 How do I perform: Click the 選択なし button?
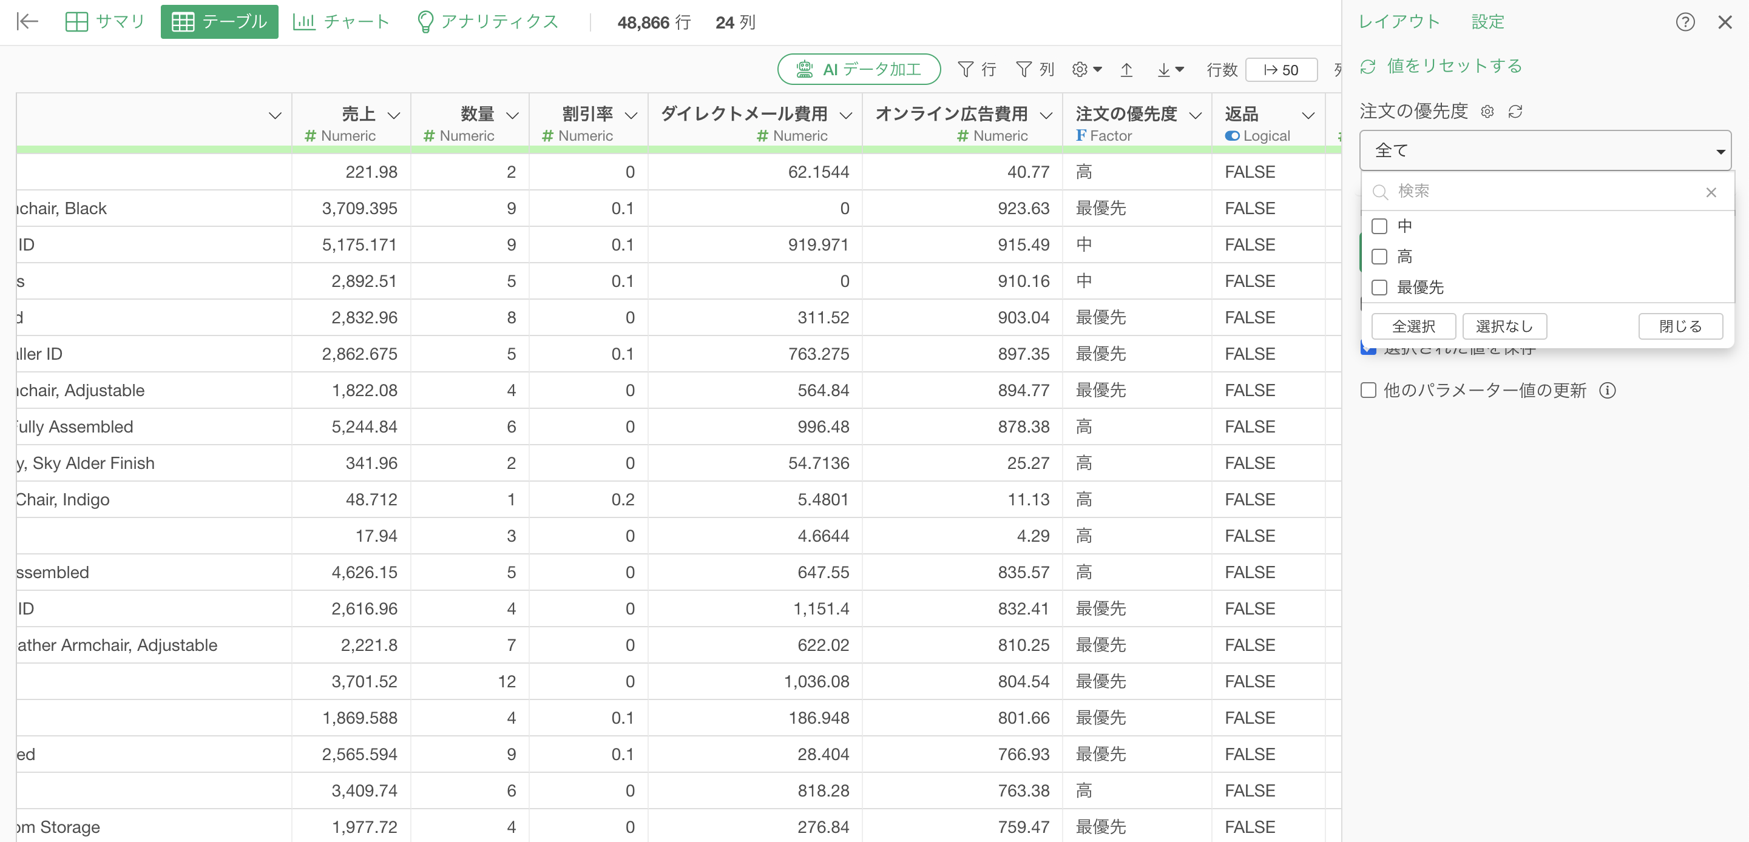[x=1504, y=326]
